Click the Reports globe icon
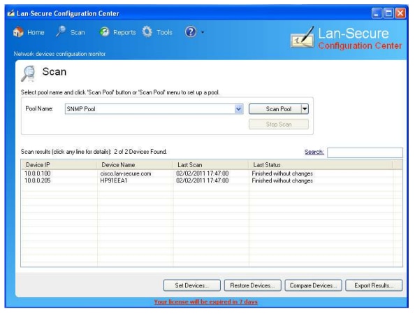Viewport: 415px width, 314px height. tap(104, 32)
